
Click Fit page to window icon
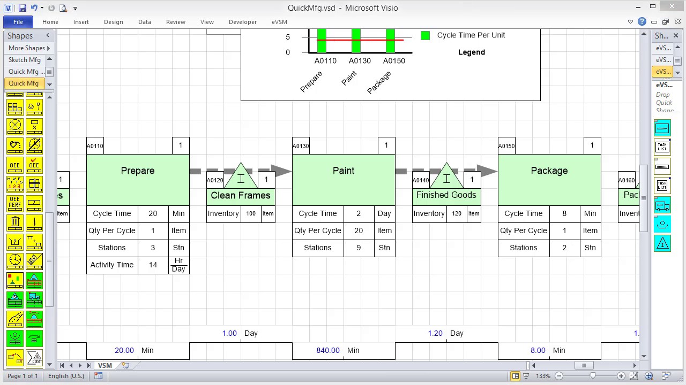click(x=633, y=376)
